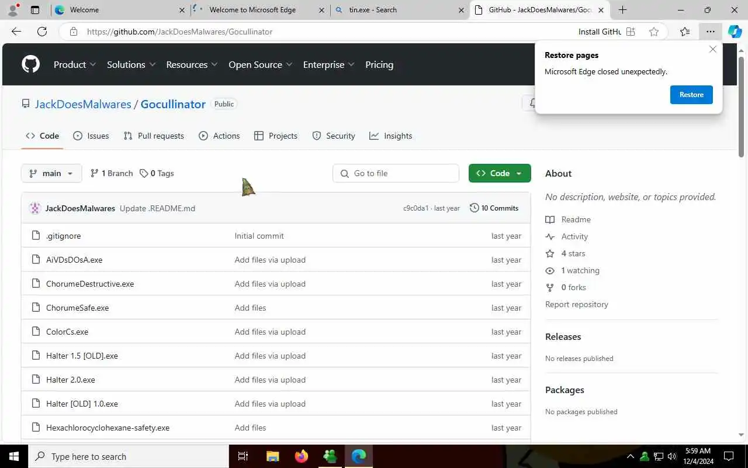
Task: Switch to the Projects tab
Action: pos(276,136)
